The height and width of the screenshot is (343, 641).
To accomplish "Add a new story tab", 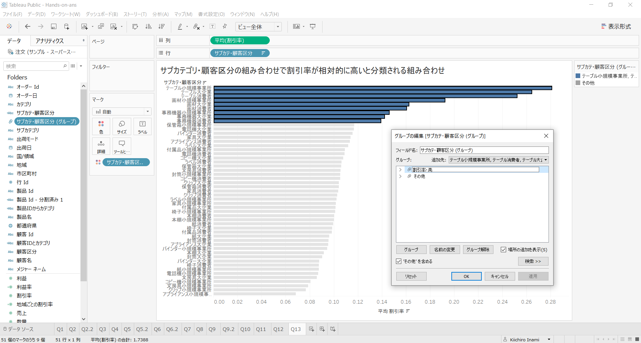I will point(333,329).
